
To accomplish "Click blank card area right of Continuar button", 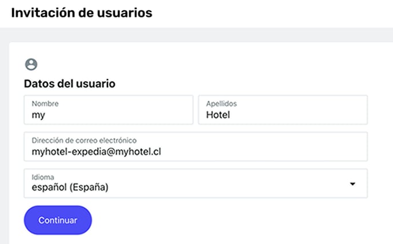I will point(226,220).
